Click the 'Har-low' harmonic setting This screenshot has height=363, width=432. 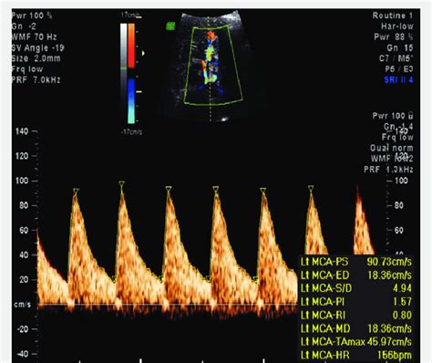pos(397,26)
